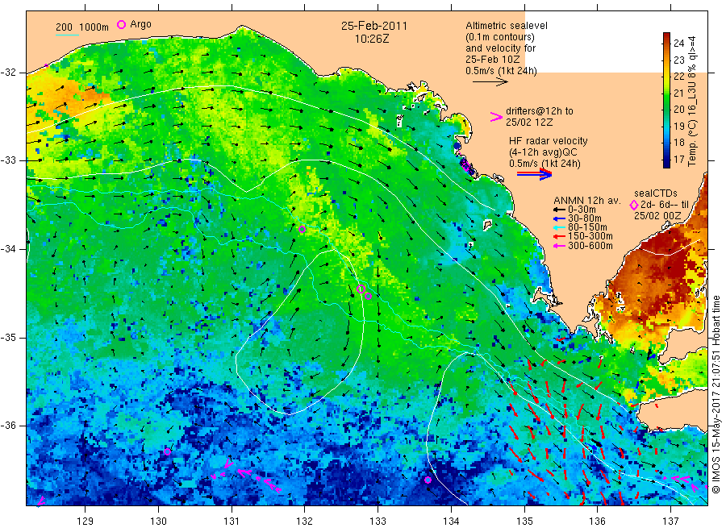
Task: Click the magenta sealCTDs diamond symbol
Action: click(634, 205)
